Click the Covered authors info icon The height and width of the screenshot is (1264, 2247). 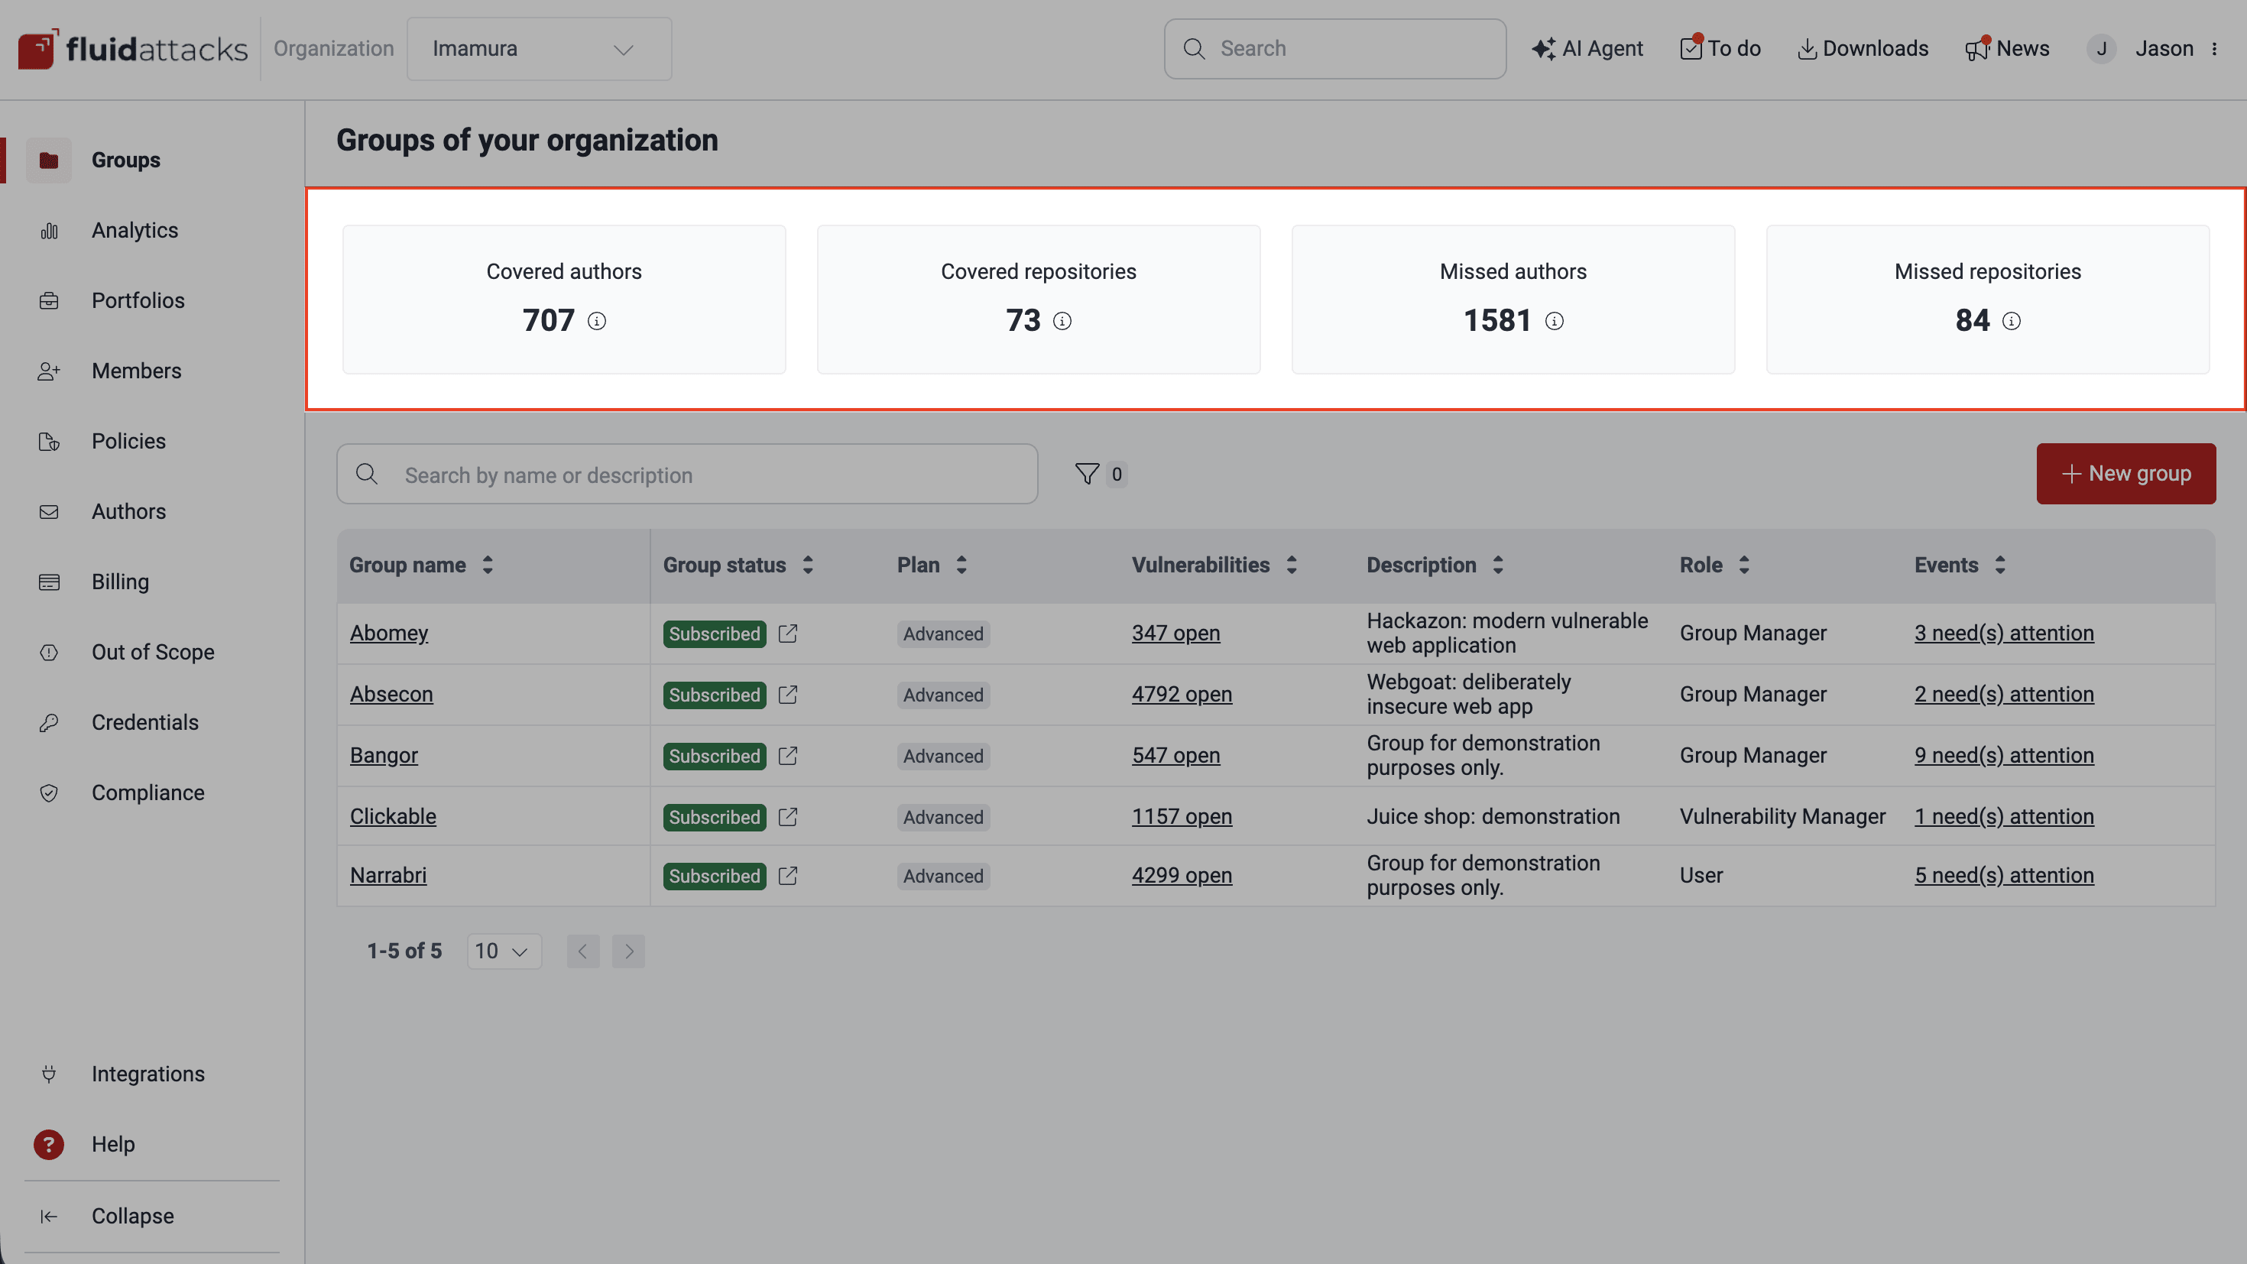(598, 320)
